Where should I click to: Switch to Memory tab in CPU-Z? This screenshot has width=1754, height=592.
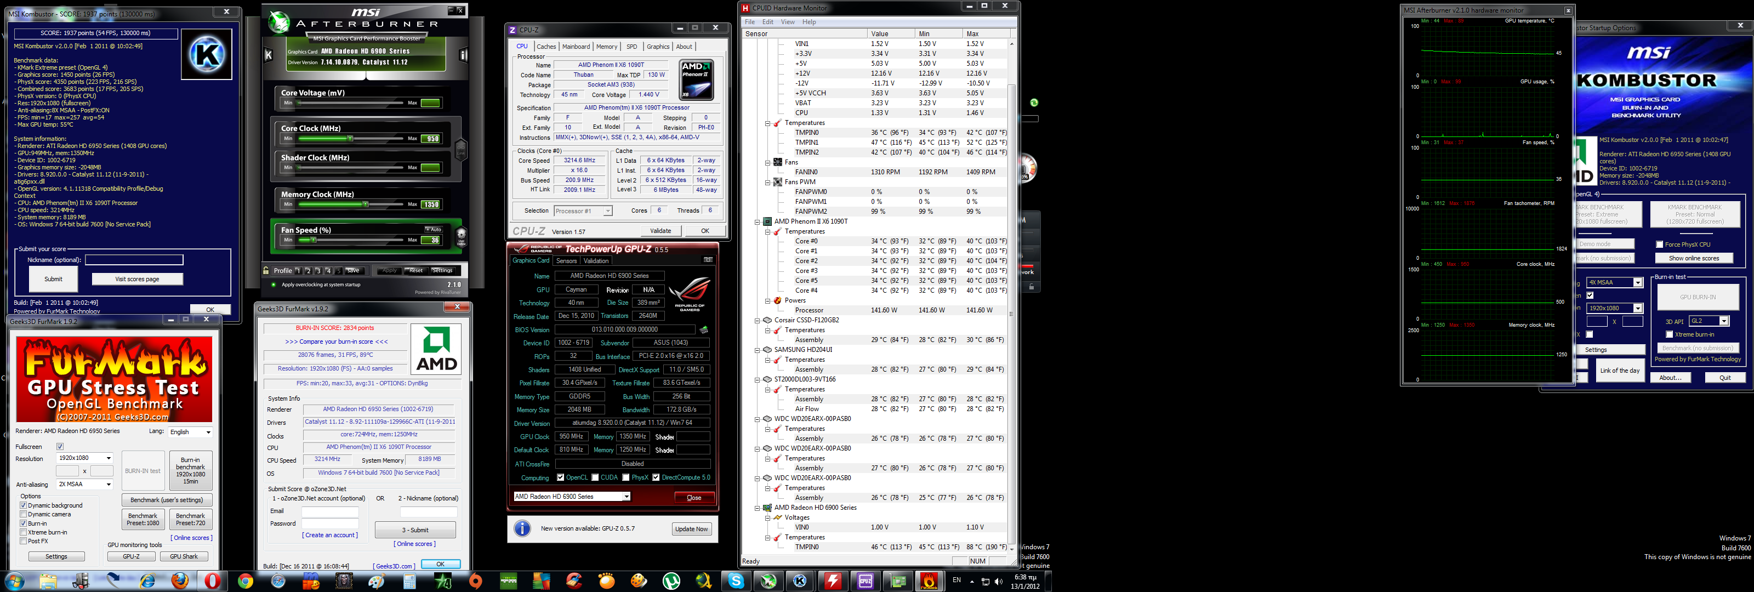[607, 47]
